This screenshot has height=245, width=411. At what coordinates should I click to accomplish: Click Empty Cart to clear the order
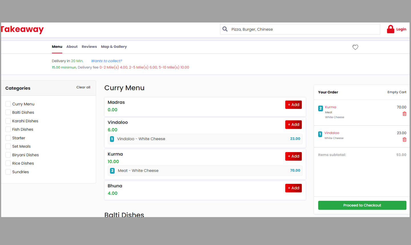pyautogui.click(x=396, y=92)
